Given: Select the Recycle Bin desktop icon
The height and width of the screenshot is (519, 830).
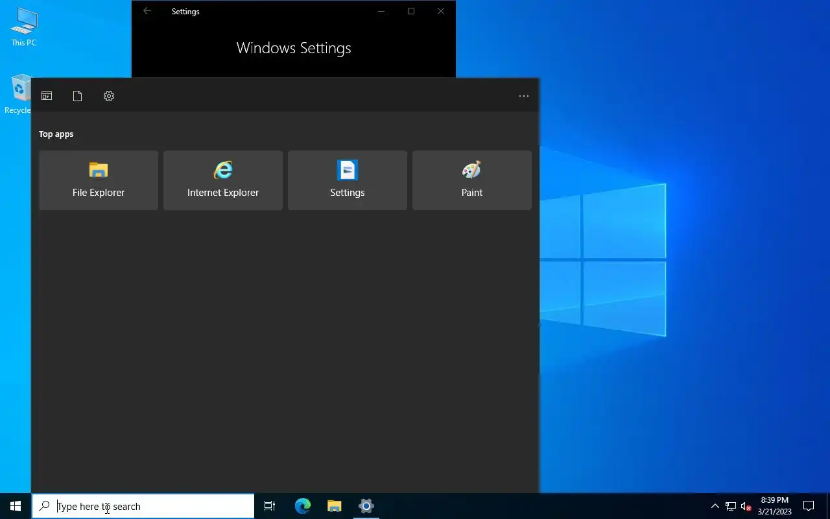Looking at the screenshot, I should 19,94.
